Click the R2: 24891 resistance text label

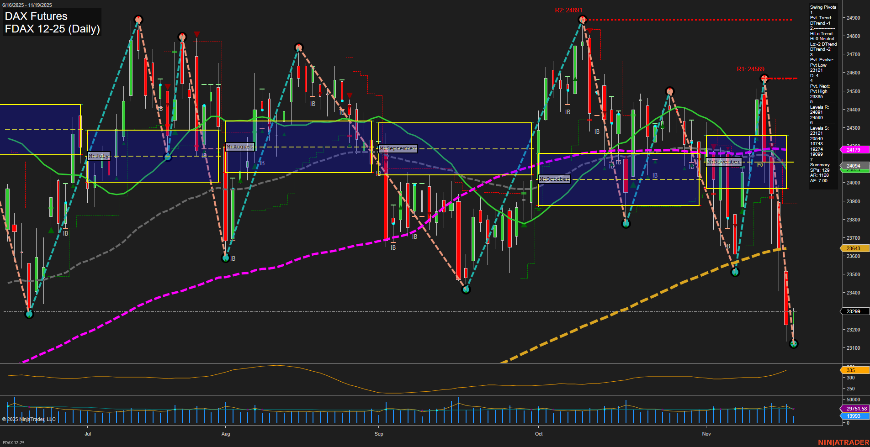point(568,9)
